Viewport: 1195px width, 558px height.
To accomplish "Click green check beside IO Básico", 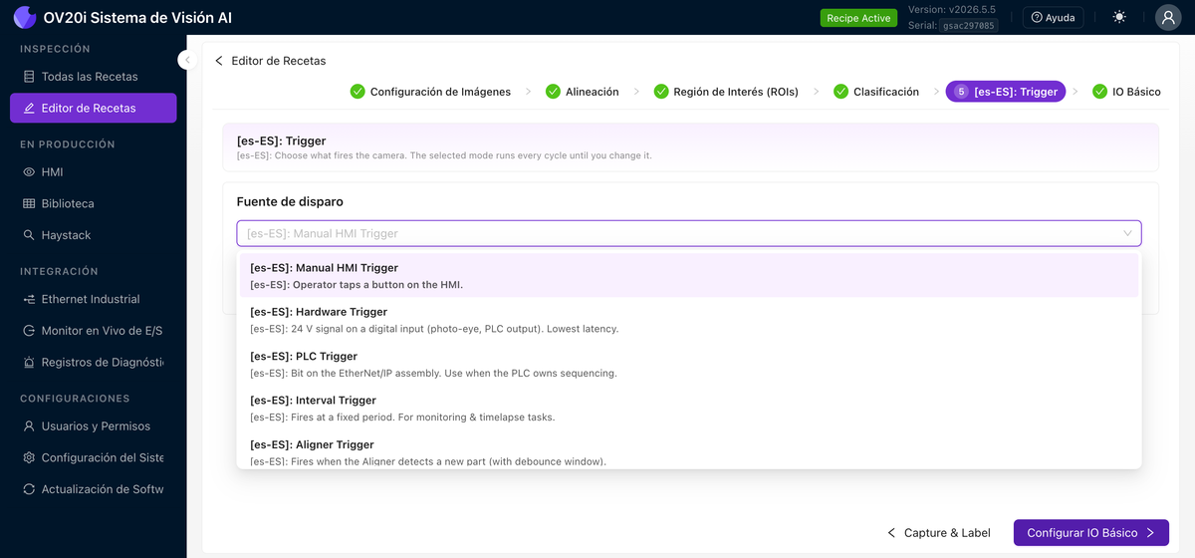I will click(x=1099, y=92).
